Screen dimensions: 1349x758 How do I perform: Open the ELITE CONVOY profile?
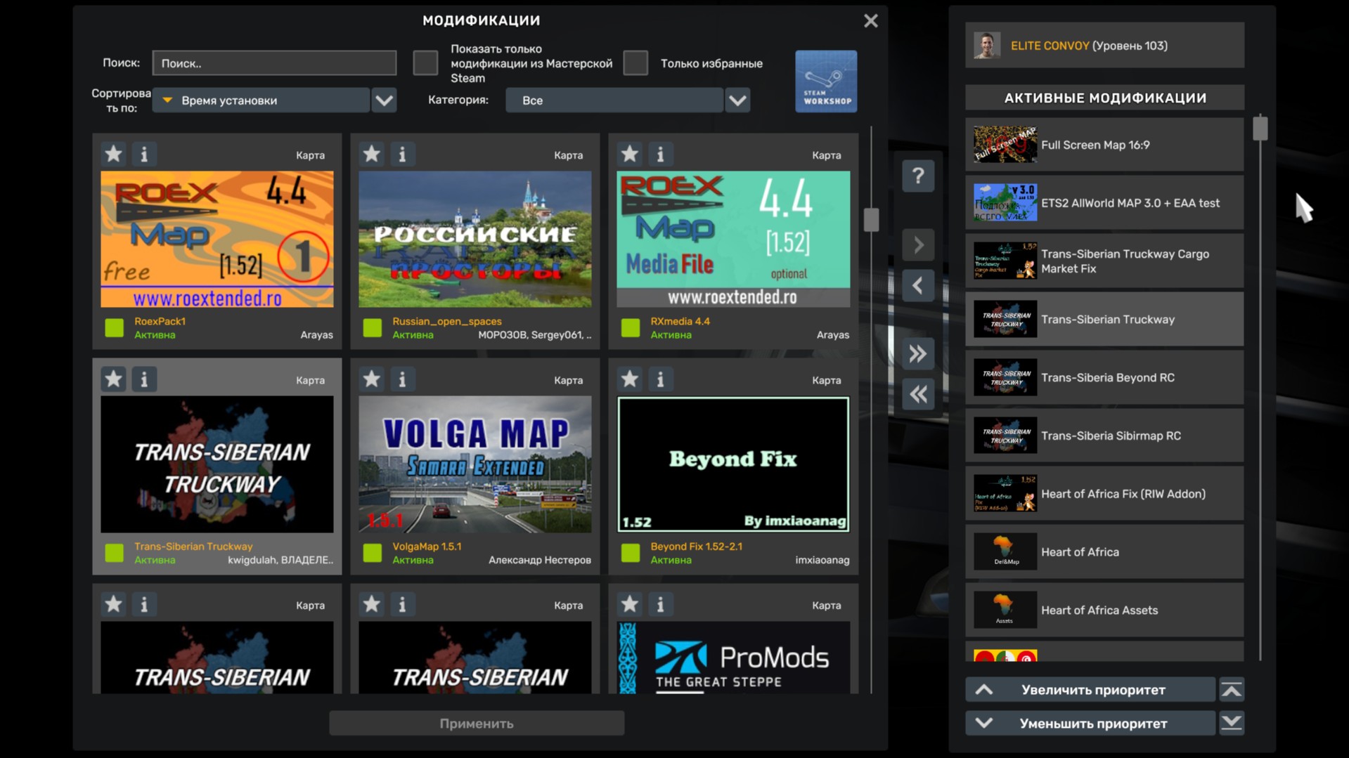click(x=1104, y=46)
